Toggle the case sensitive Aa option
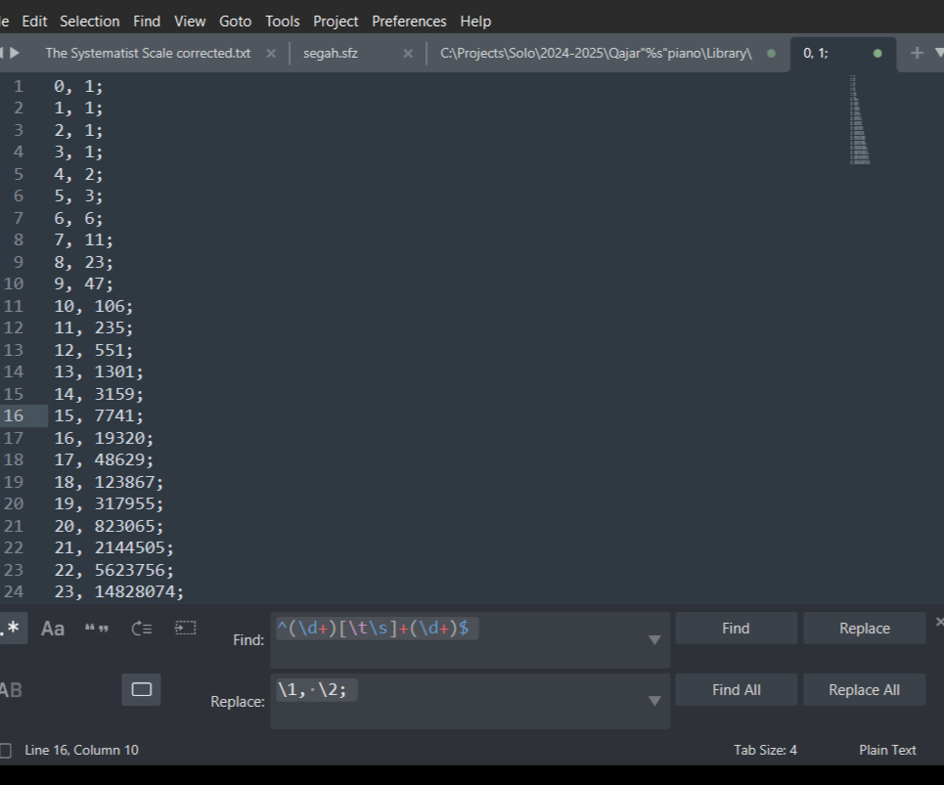The width and height of the screenshot is (944, 785). coord(53,629)
